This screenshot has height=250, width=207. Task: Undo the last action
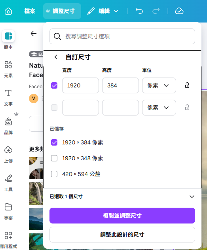click(139, 11)
